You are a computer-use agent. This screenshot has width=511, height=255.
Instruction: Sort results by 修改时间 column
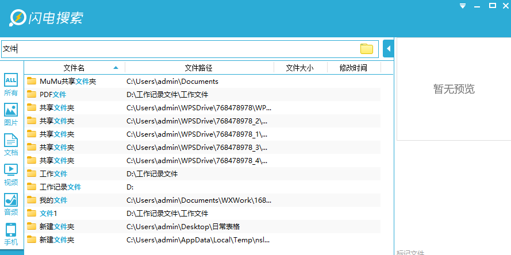click(354, 68)
